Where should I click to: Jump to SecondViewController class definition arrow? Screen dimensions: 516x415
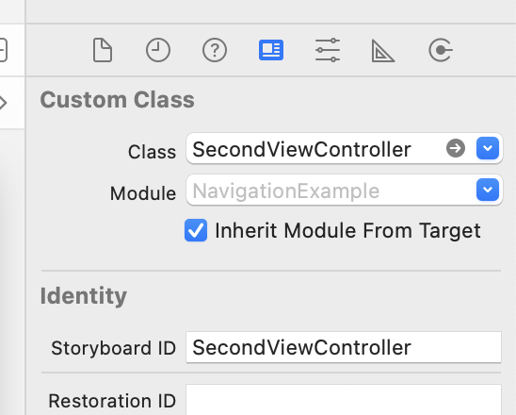pyautogui.click(x=456, y=148)
